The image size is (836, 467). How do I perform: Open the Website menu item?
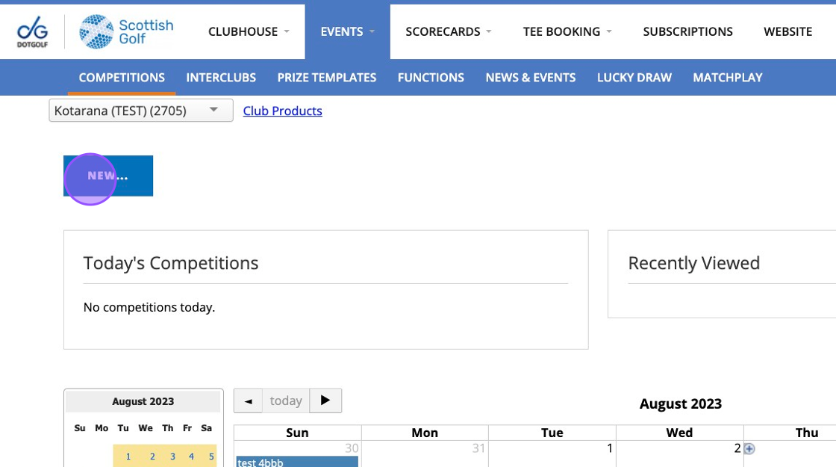787,31
